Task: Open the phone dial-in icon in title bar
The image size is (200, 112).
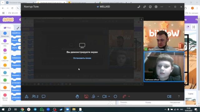Action: (x=139, y=7)
